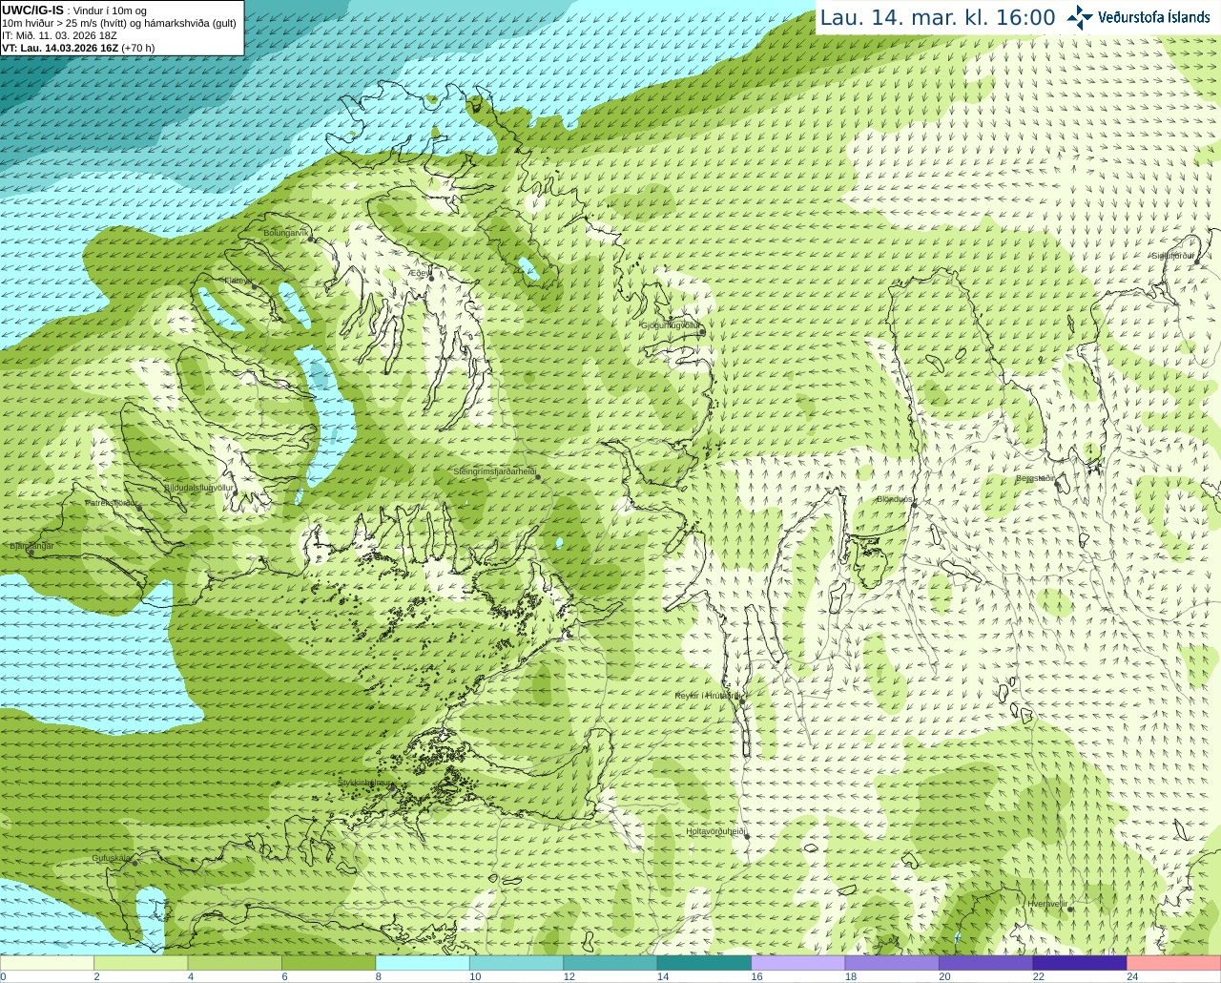Click the Holtavörðuheiði station label
The image size is (1221, 983).
click(715, 831)
